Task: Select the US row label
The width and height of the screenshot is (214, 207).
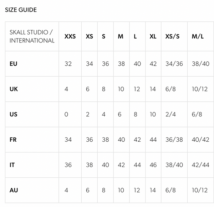Action: pyautogui.click(x=14, y=114)
